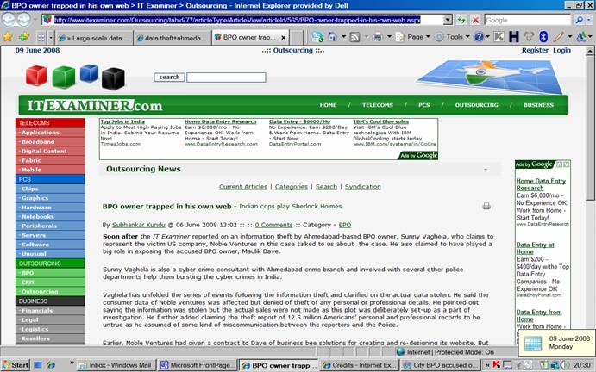Click the pencil edit icon in toolbar
Image resolution: width=596 pixels, height=372 pixels.
[x=558, y=37]
